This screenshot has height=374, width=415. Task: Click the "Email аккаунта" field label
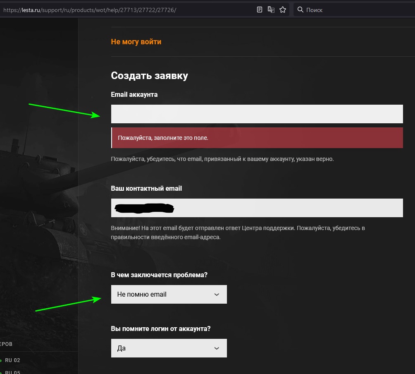pos(134,95)
